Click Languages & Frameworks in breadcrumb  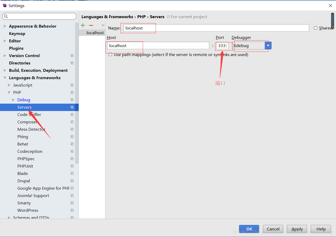[107, 17]
